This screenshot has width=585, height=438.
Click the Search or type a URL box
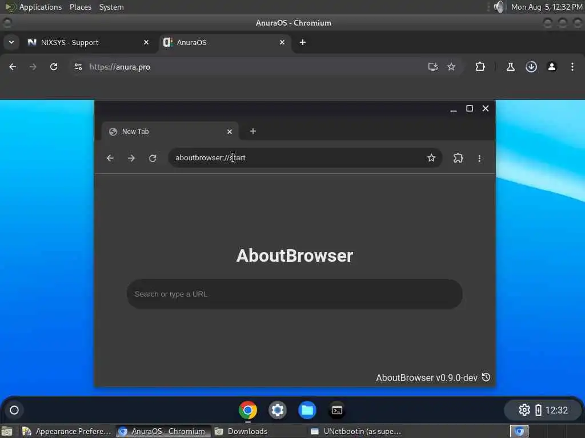295,294
